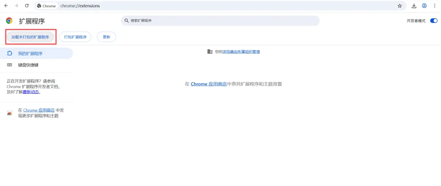Click the organization building icon
Screen dimensions: 441x186
pos(209,52)
